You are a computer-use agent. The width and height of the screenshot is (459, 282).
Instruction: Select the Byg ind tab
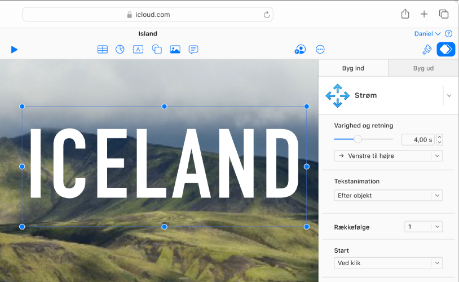coord(353,68)
